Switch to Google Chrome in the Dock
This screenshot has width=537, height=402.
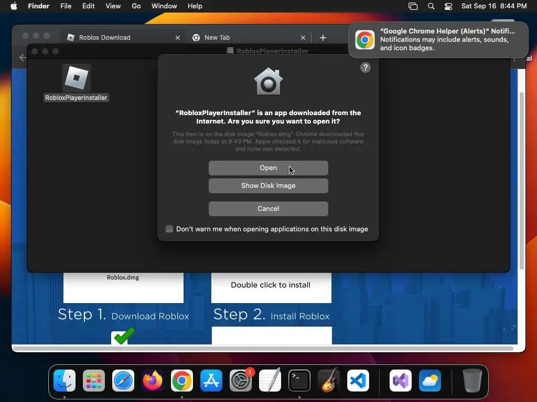(182, 381)
